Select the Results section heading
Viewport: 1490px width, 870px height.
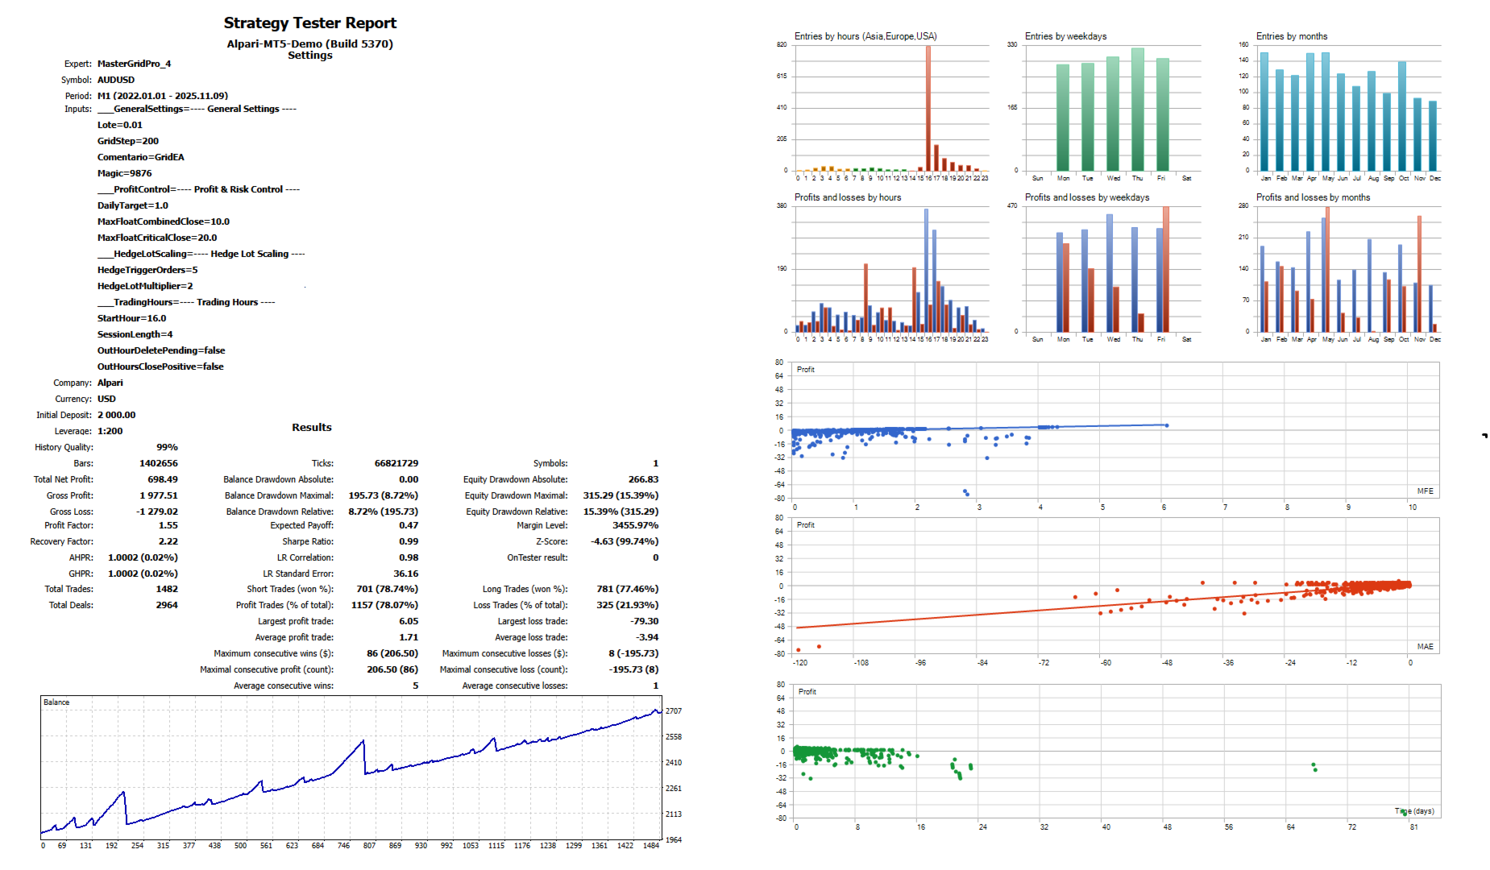pyautogui.click(x=312, y=428)
